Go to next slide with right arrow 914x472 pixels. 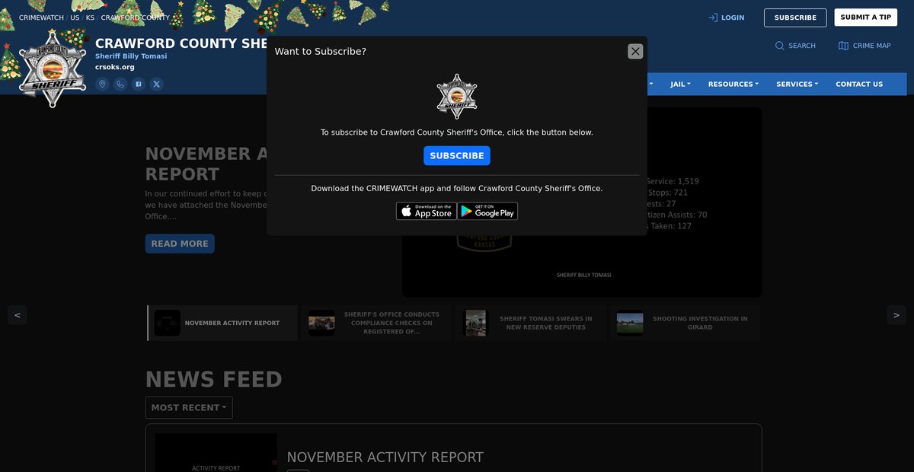click(x=896, y=314)
